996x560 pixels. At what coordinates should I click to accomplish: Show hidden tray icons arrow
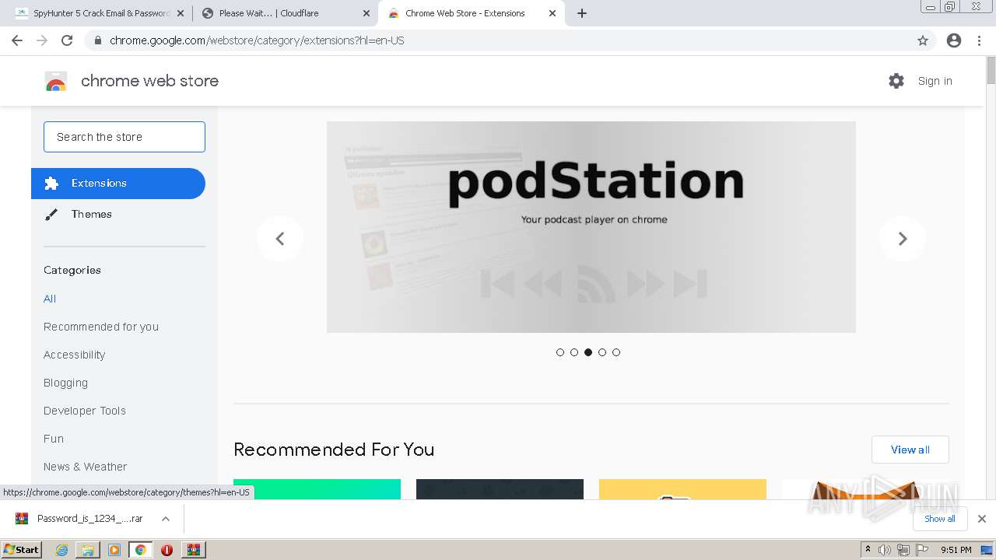click(868, 550)
